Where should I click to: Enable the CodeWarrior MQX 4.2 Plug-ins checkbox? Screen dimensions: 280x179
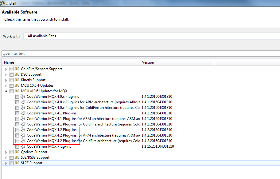pyautogui.click(x=17, y=130)
